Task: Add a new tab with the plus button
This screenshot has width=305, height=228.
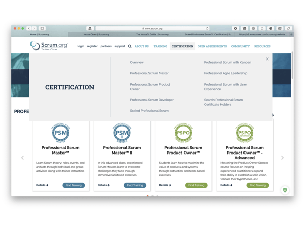Action: tap(291, 34)
